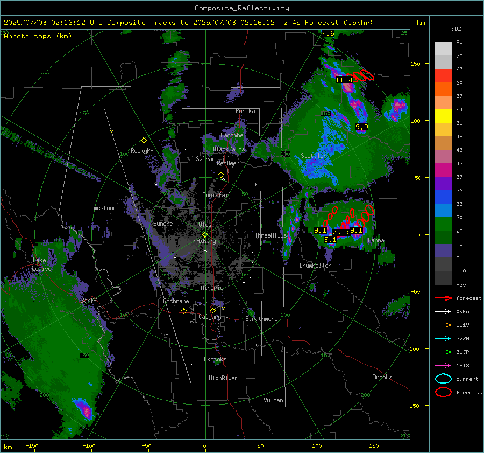Screen dimensions: 484x453
Task: Click the intense storm cell near map bottom-left
Action: coord(84,409)
